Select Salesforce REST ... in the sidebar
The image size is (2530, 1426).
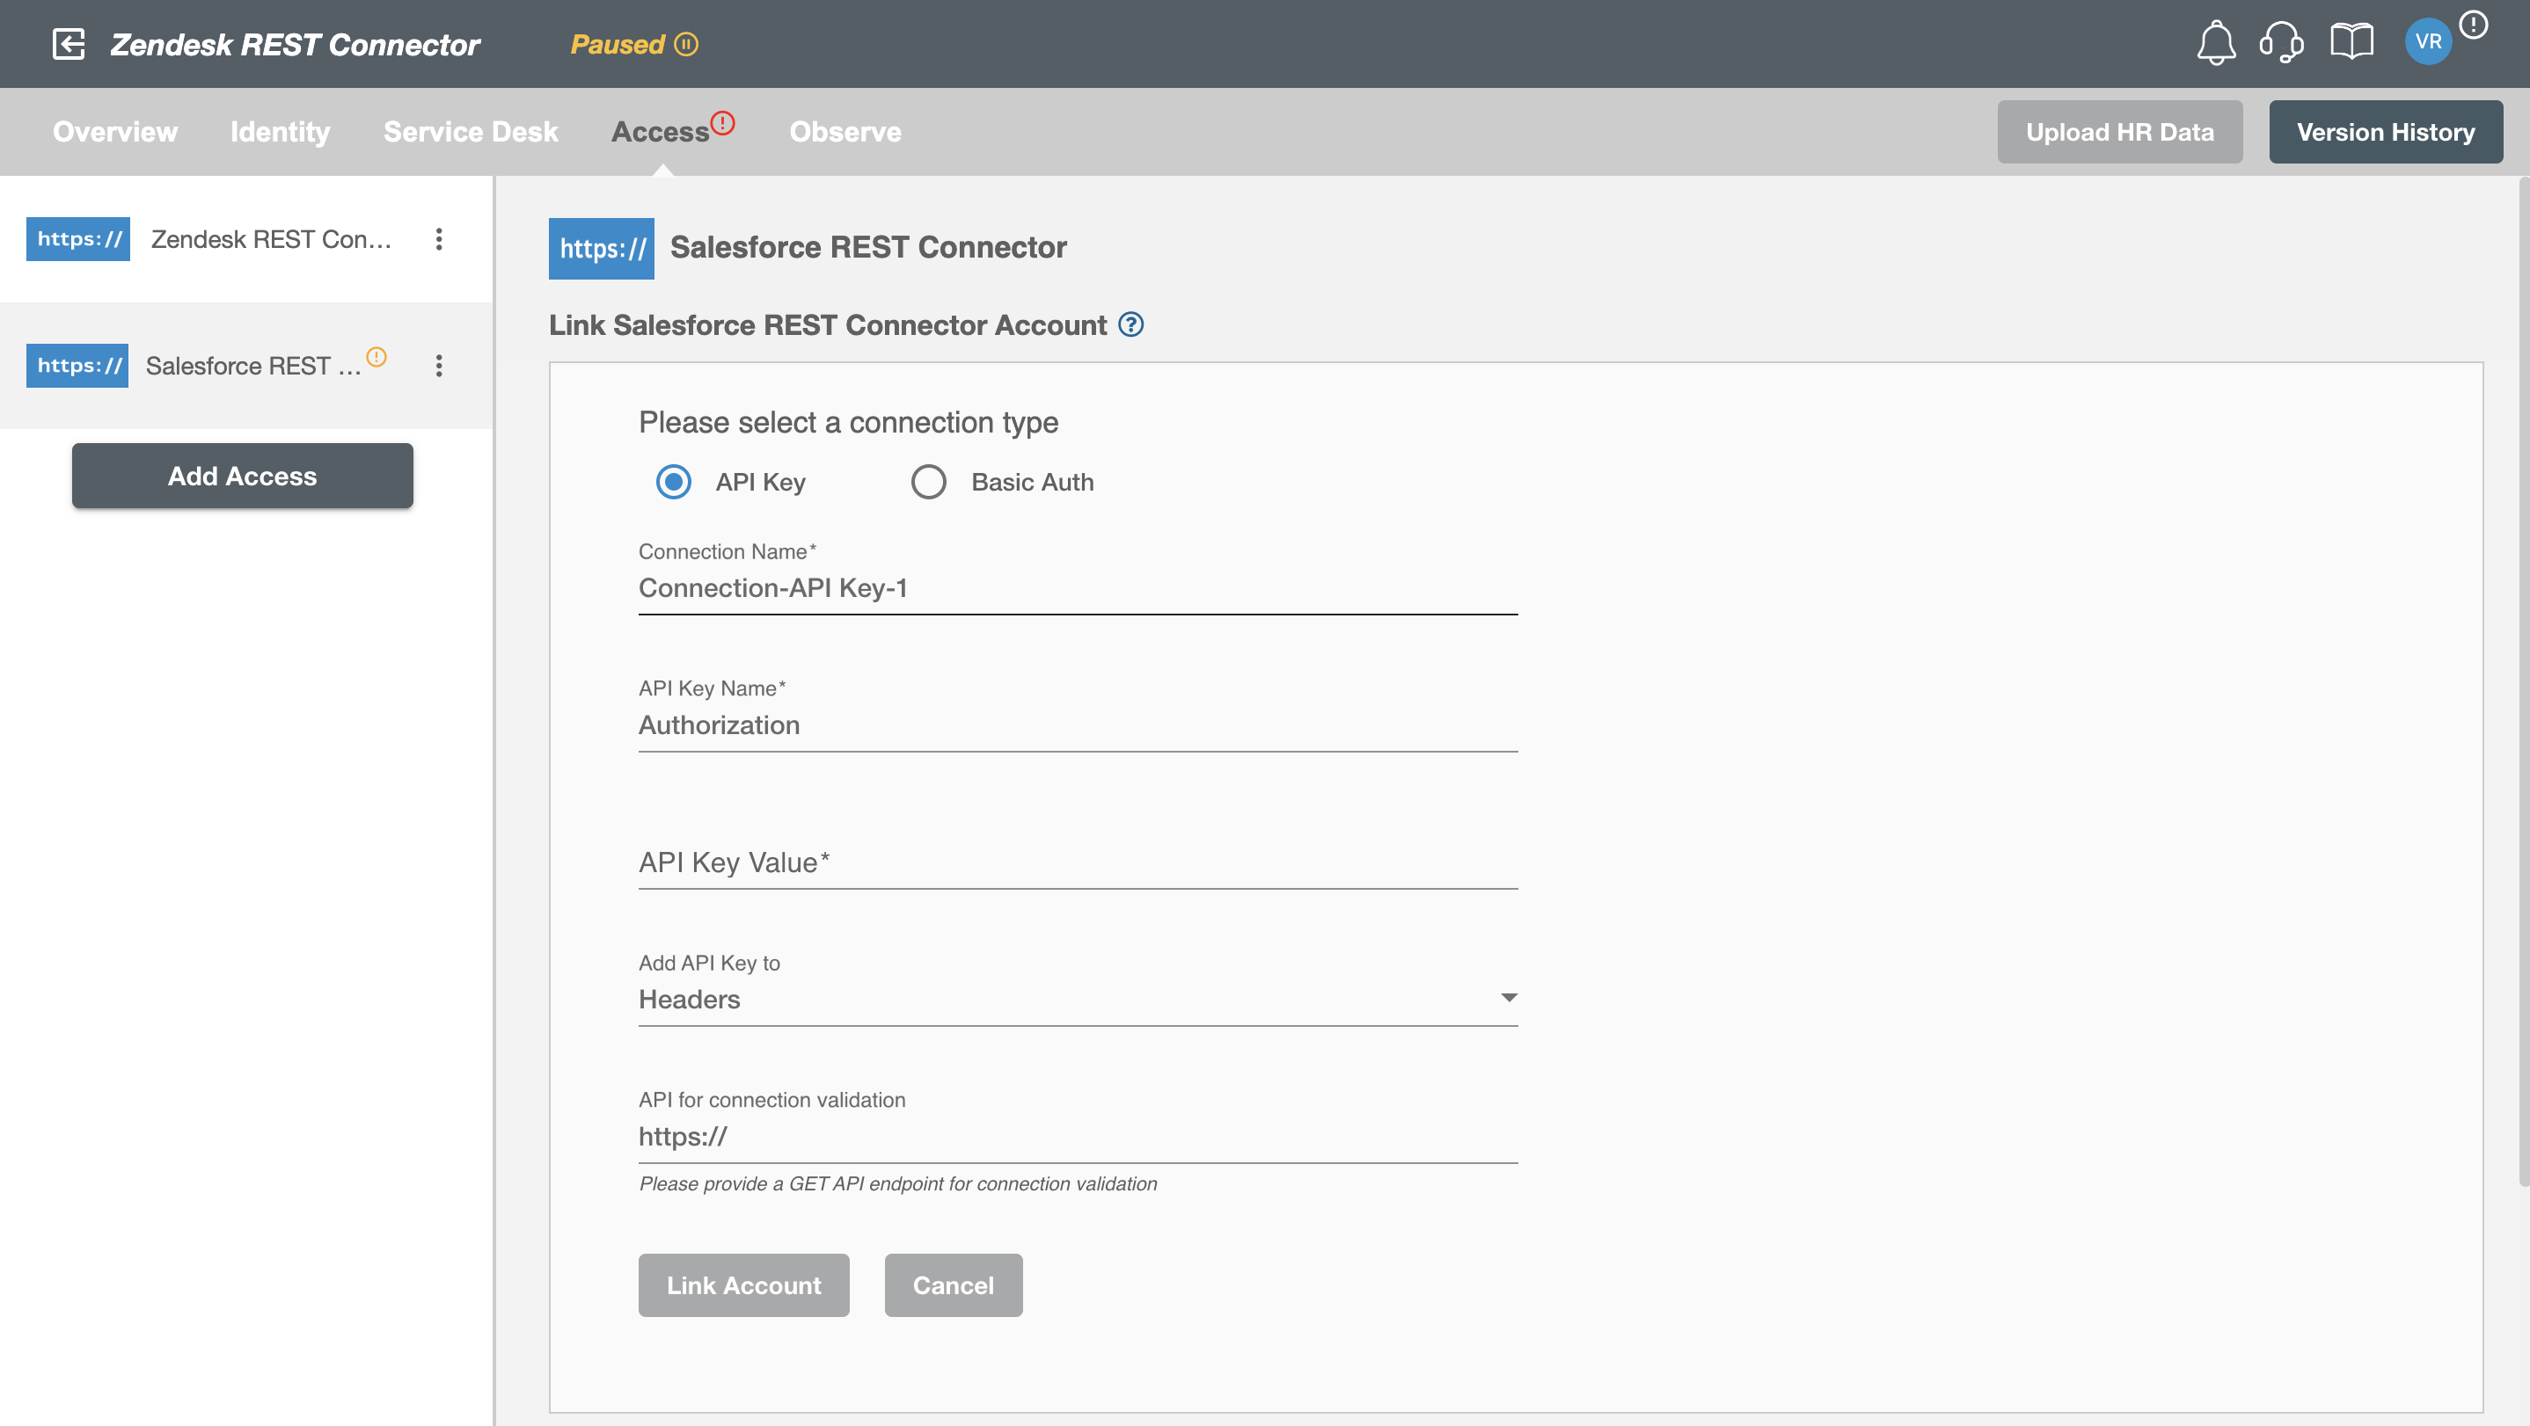253,365
